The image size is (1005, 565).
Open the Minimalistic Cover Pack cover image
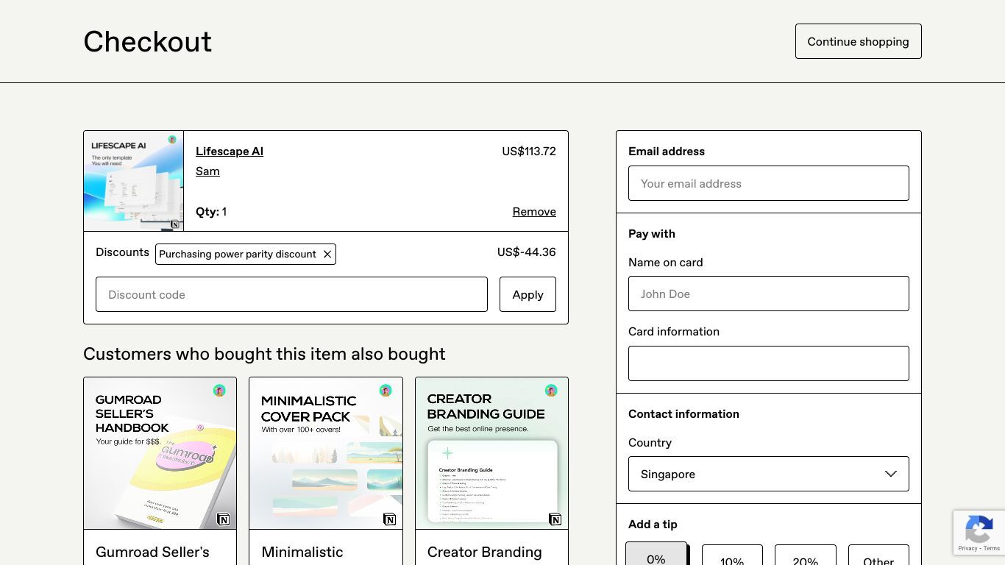click(x=326, y=453)
